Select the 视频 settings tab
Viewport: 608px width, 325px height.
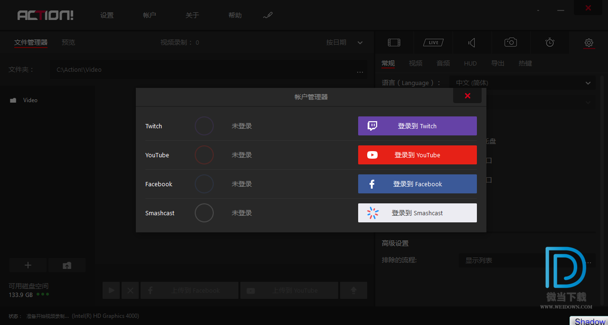coord(416,63)
